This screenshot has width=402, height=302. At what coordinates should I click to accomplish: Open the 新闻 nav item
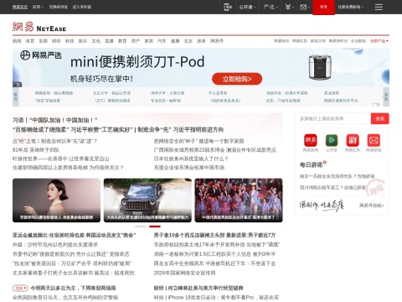pos(17,41)
